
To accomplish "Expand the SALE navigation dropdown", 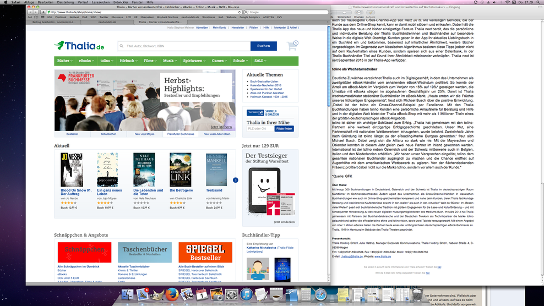I will tap(260, 61).
